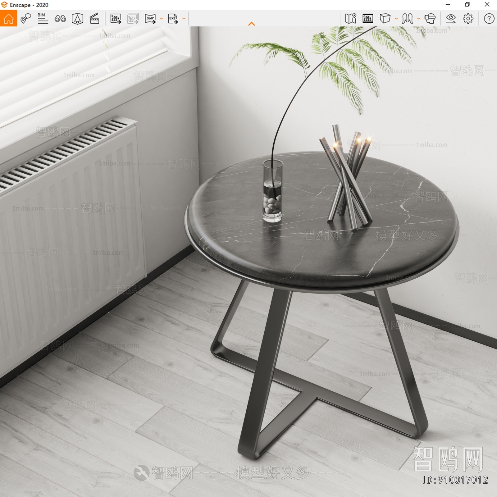Open the video editor clapperboard
497x497 pixels.
(x=94, y=19)
